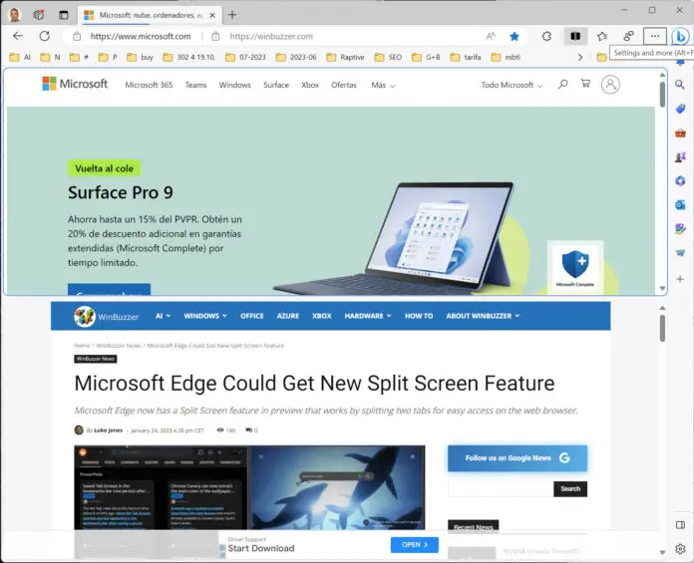Toggle the Split screen toolbar button

pyautogui.click(x=575, y=36)
